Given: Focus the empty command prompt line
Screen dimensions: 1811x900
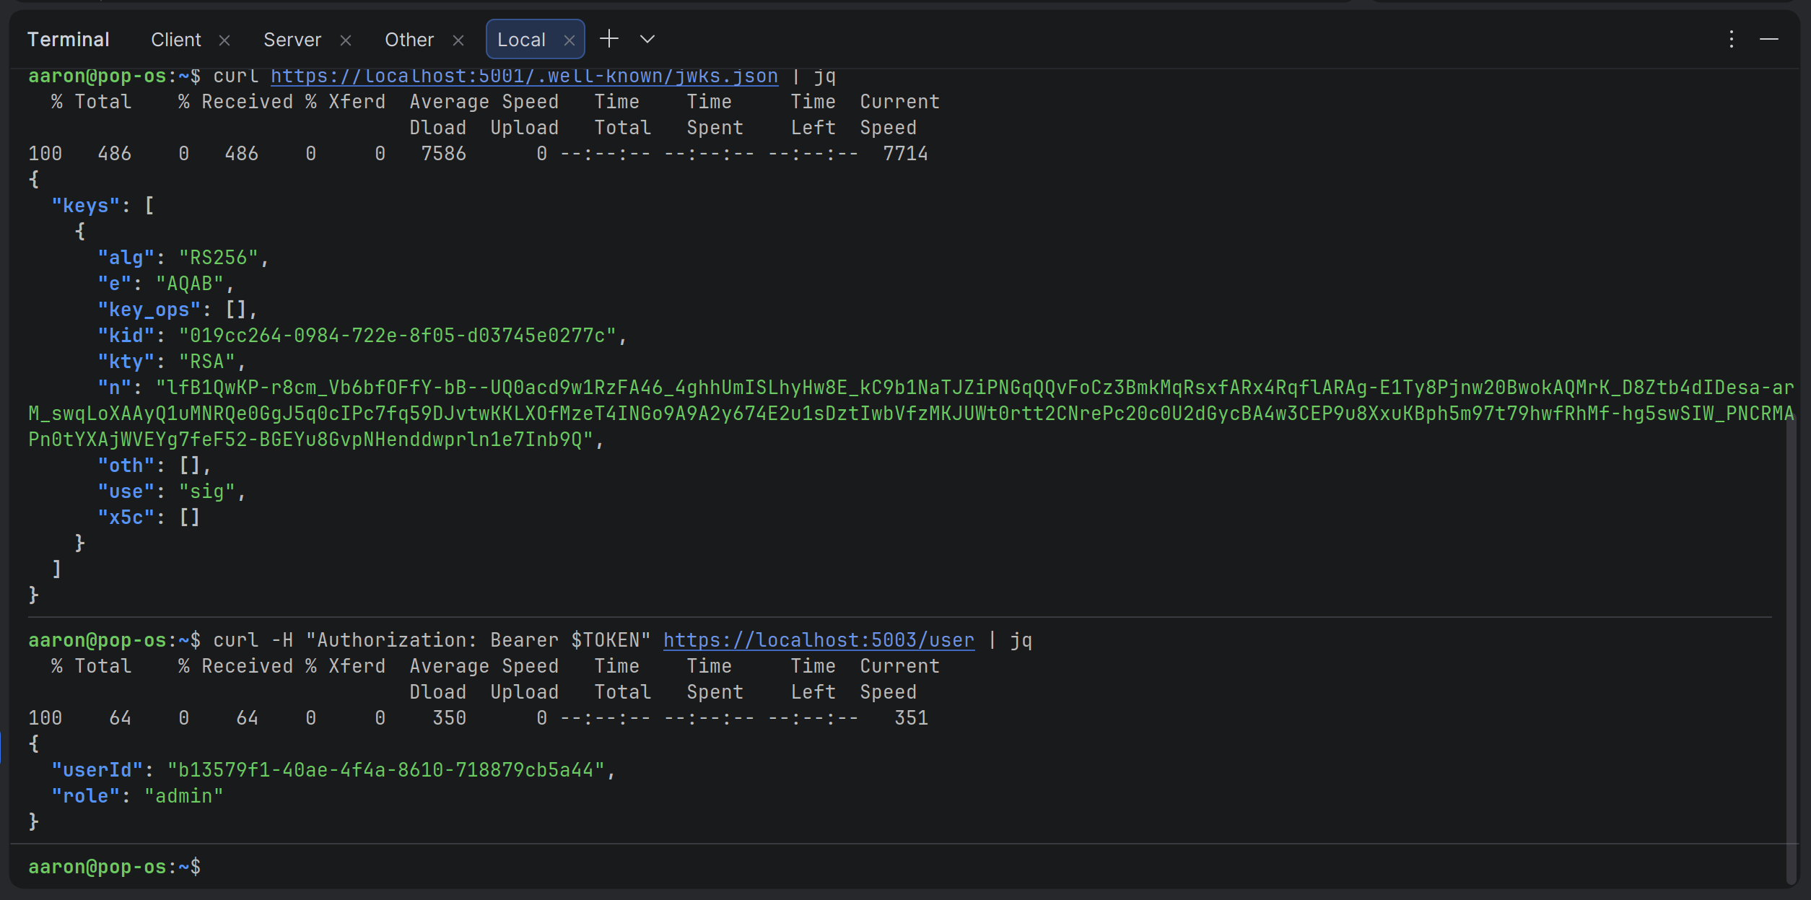Looking at the screenshot, I should pos(433,867).
